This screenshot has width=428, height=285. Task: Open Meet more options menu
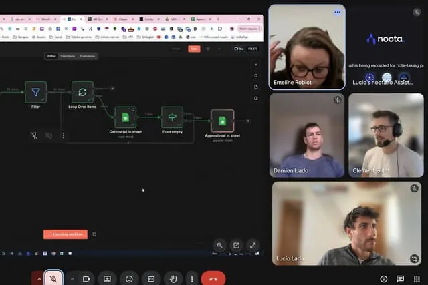[x=192, y=279]
